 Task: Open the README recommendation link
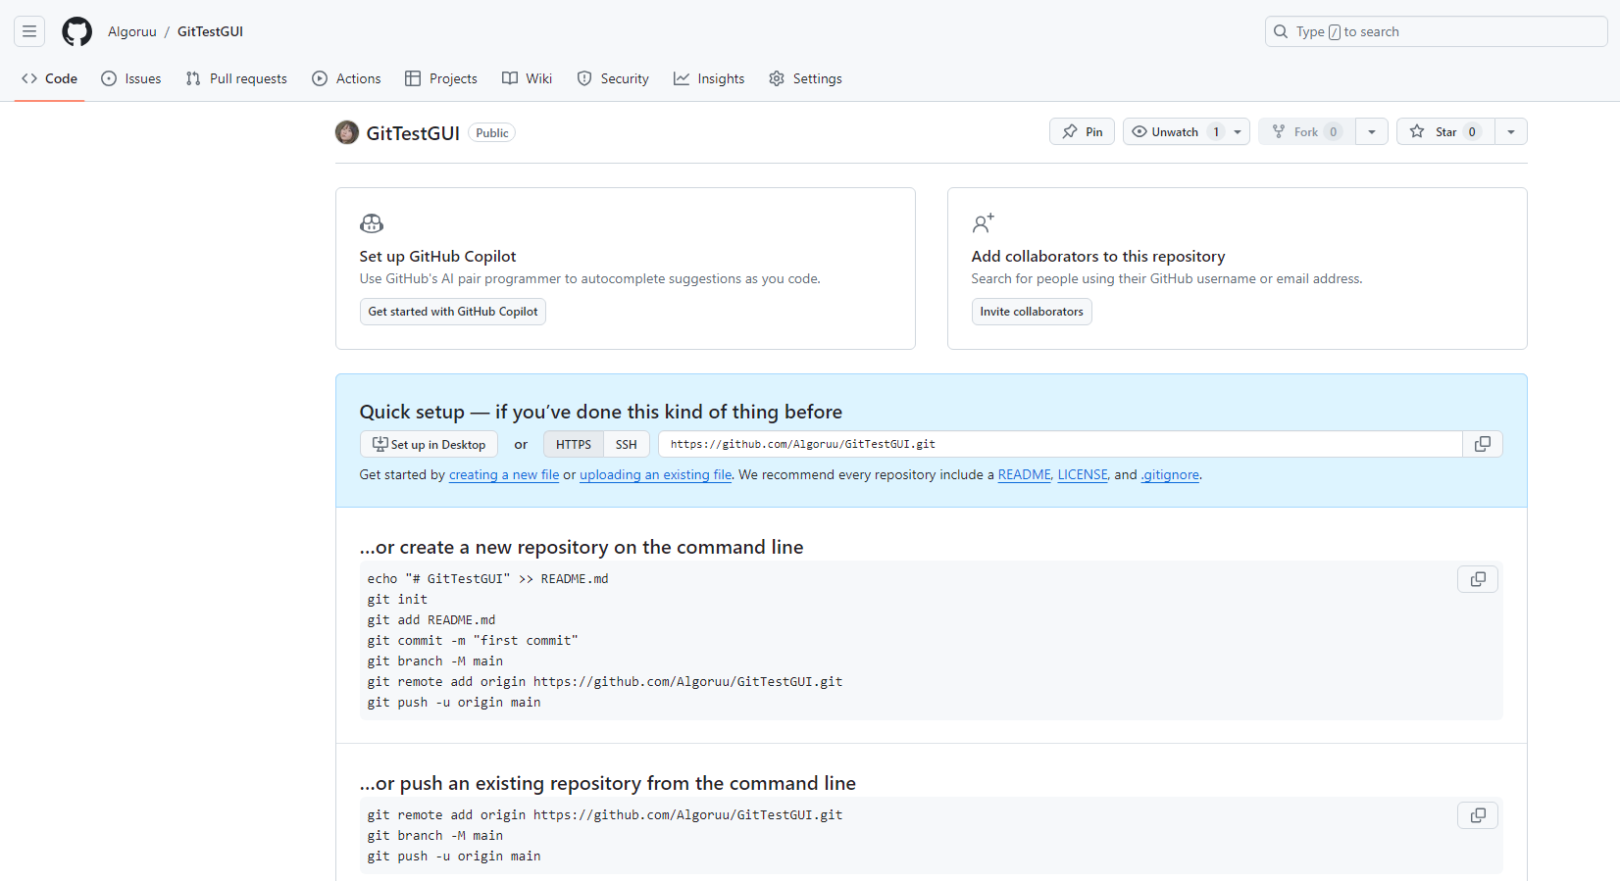[x=1024, y=474]
